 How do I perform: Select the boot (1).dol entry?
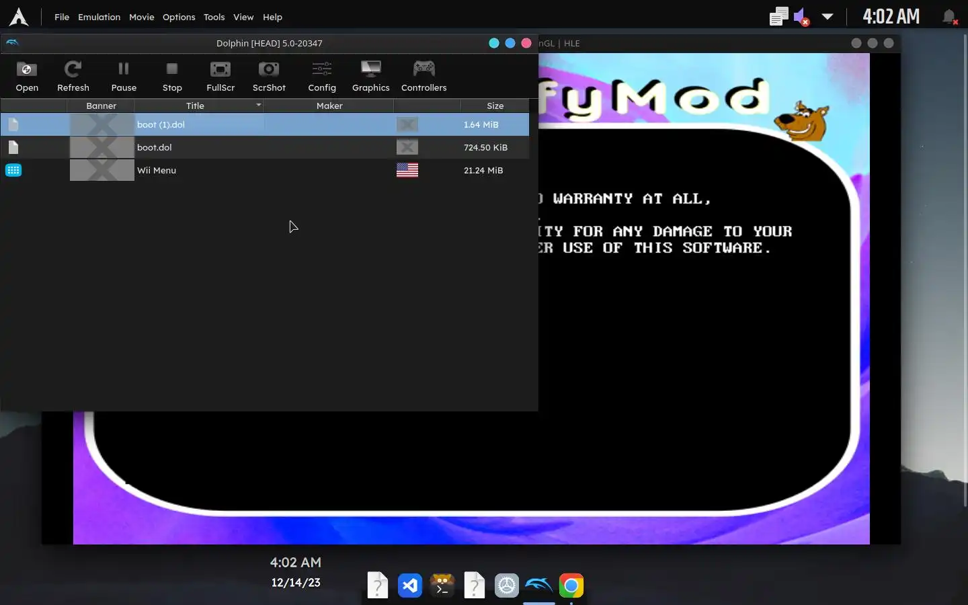pos(265,124)
